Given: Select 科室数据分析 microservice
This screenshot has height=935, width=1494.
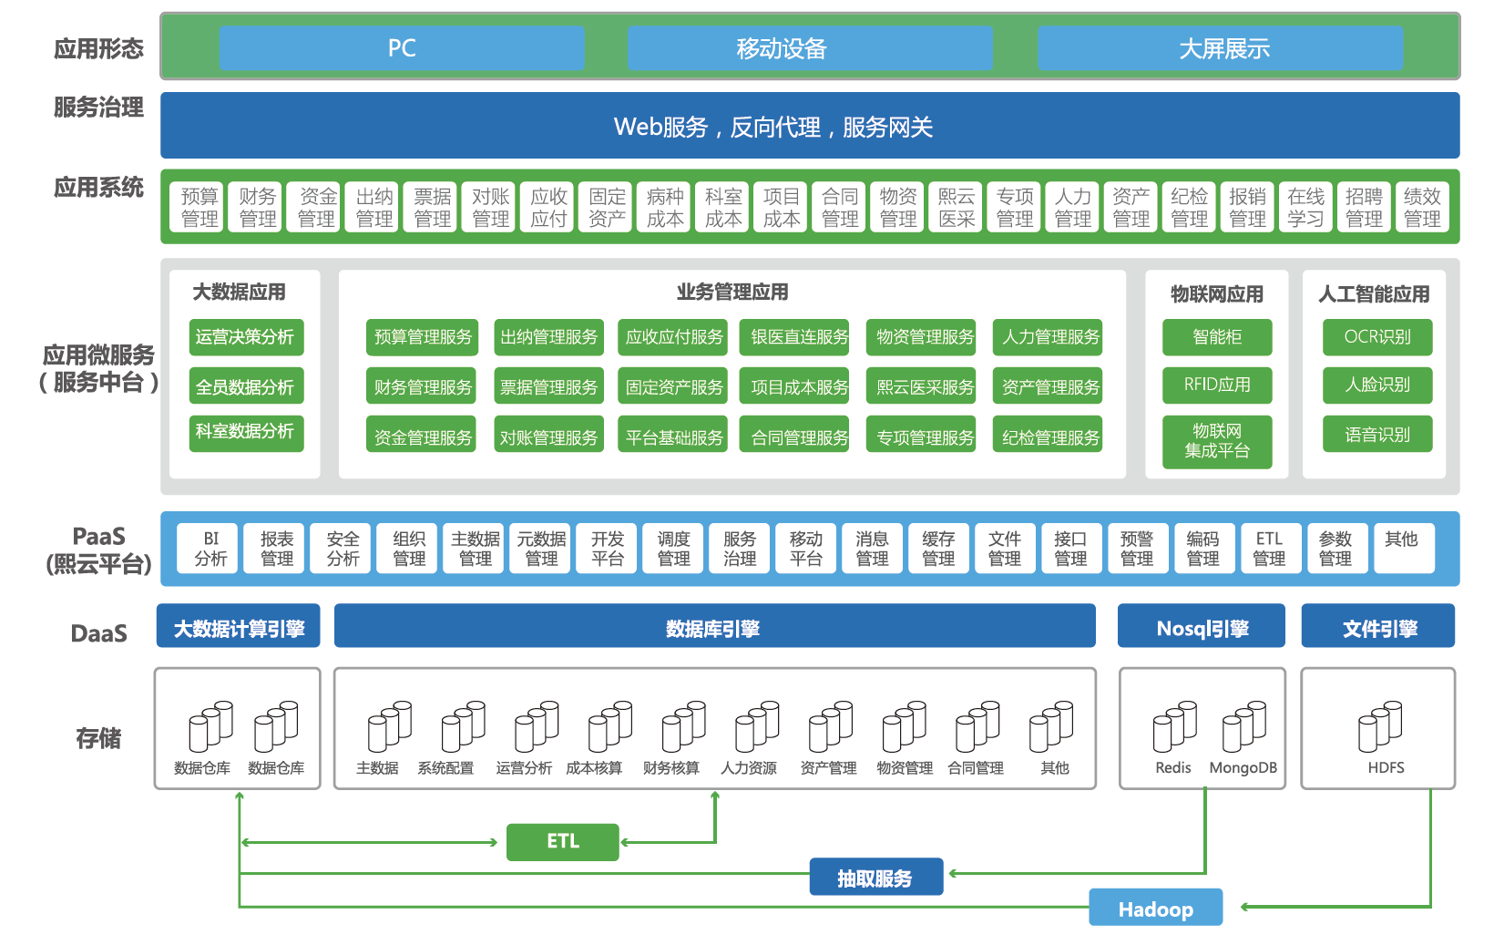Looking at the screenshot, I should [245, 432].
